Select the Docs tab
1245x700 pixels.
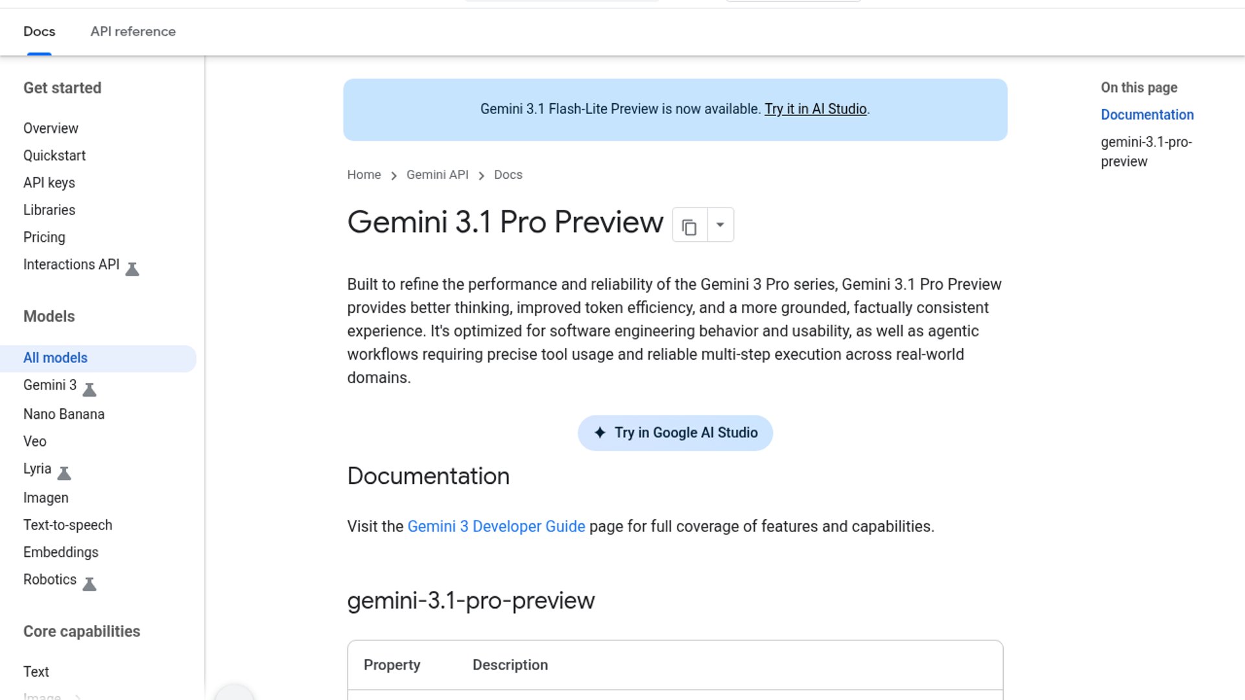[39, 31]
